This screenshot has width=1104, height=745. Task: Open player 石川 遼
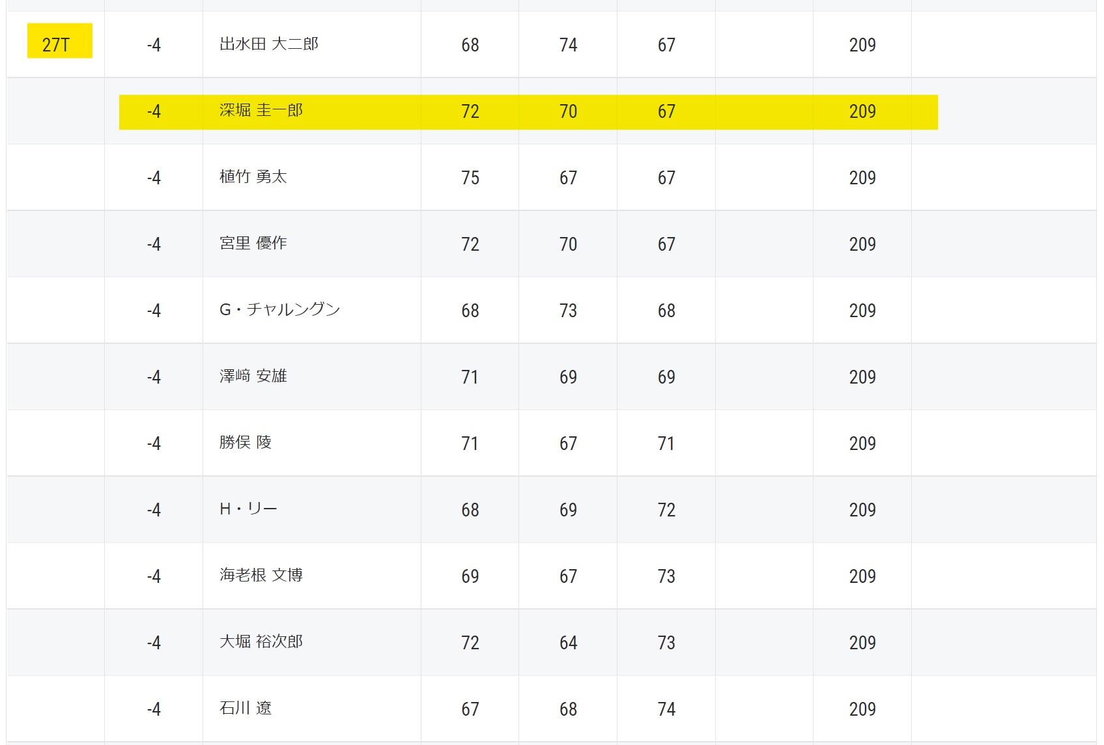(246, 709)
